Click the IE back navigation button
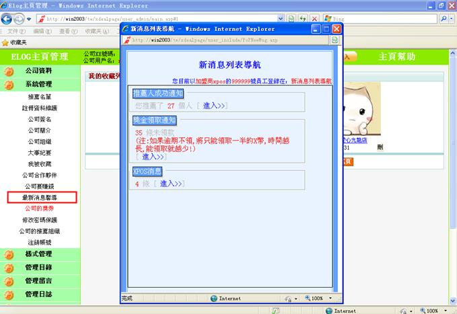457x314 pixels. tap(8, 18)
